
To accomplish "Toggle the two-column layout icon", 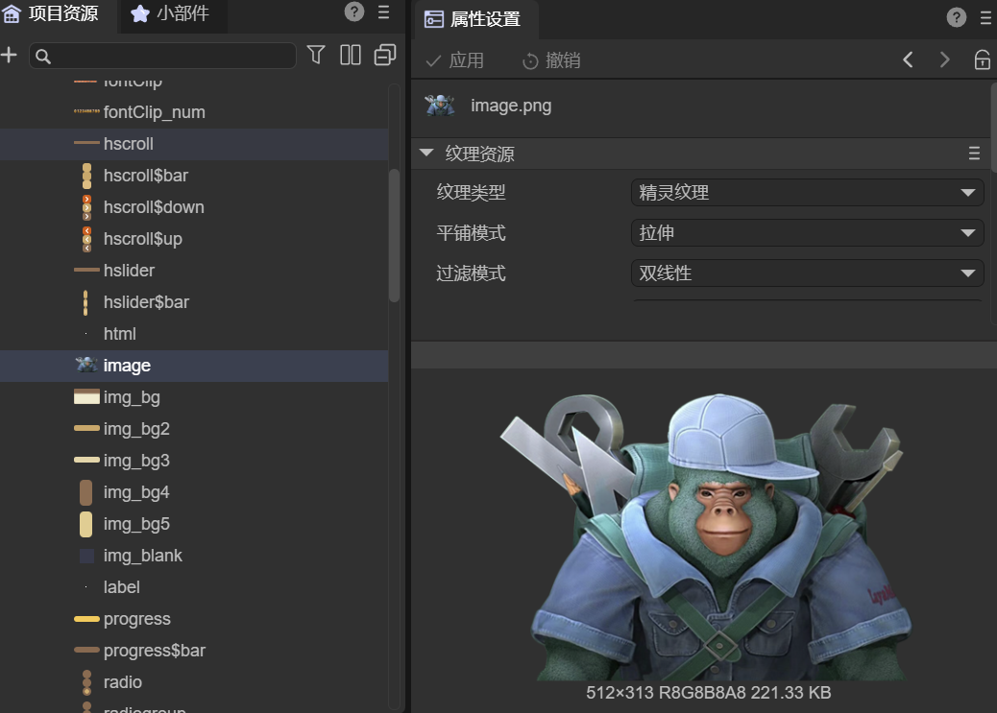I will [351, 56].
